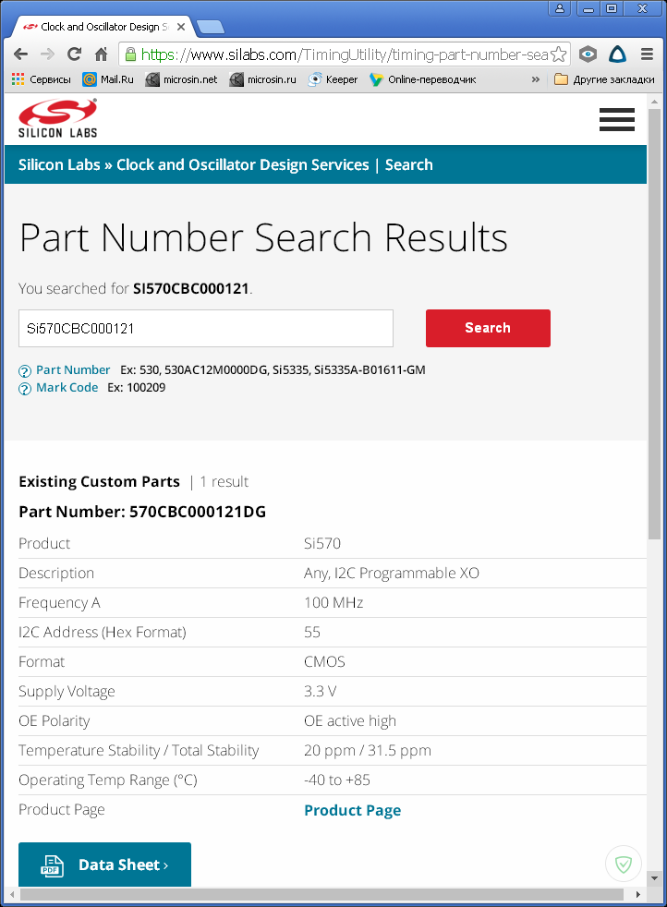Open the site hamburger navigation menu
The image size is (667, 907).
click(617, 120)
